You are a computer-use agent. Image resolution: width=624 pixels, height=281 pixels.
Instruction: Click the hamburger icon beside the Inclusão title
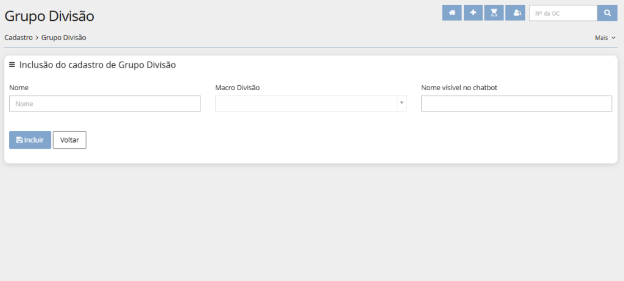tap(12, 65)
